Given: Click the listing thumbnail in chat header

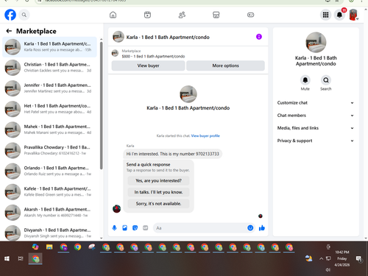Looking at the screenshot, I should (118, 37).
